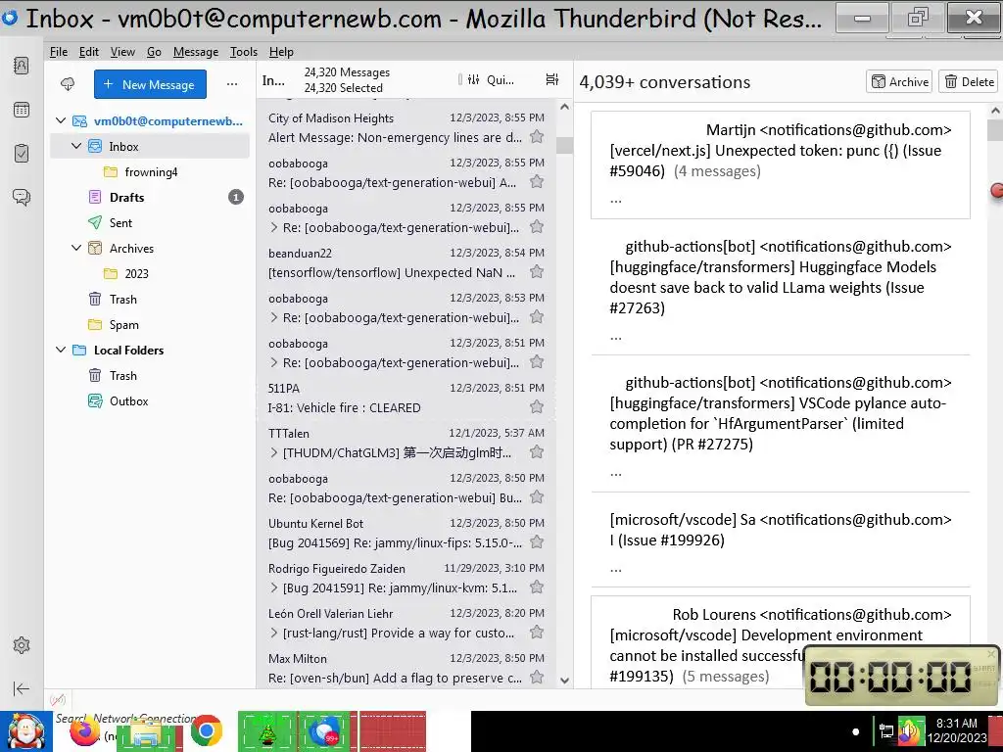Expand the oobabooga 8:53 PM thread
This screenshot has width=1003, height=752.
pyautogui.click(x=274, y=317)
